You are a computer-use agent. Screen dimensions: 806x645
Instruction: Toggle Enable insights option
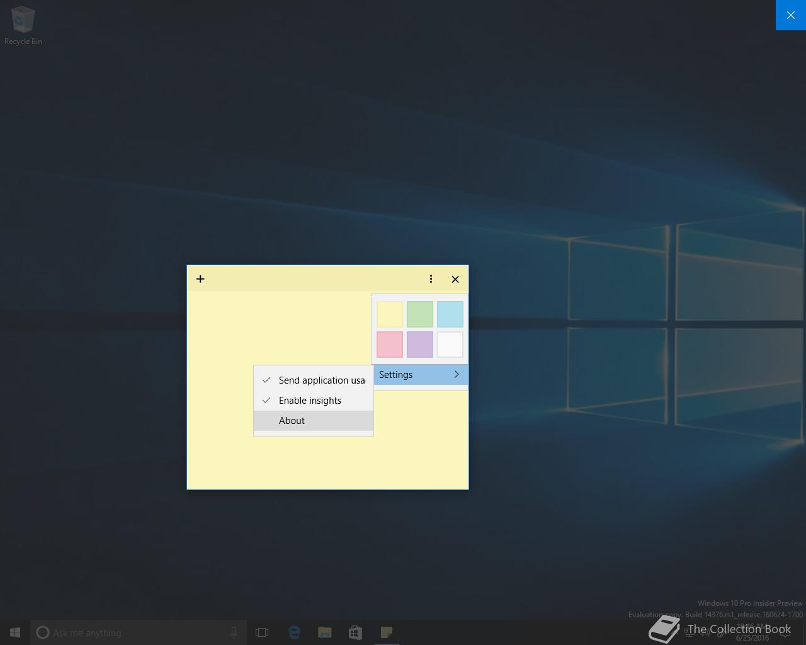[314, 401]
